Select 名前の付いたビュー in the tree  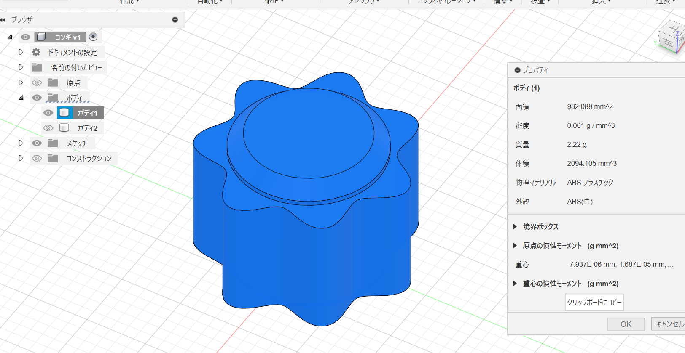click(x=76, y=67)
